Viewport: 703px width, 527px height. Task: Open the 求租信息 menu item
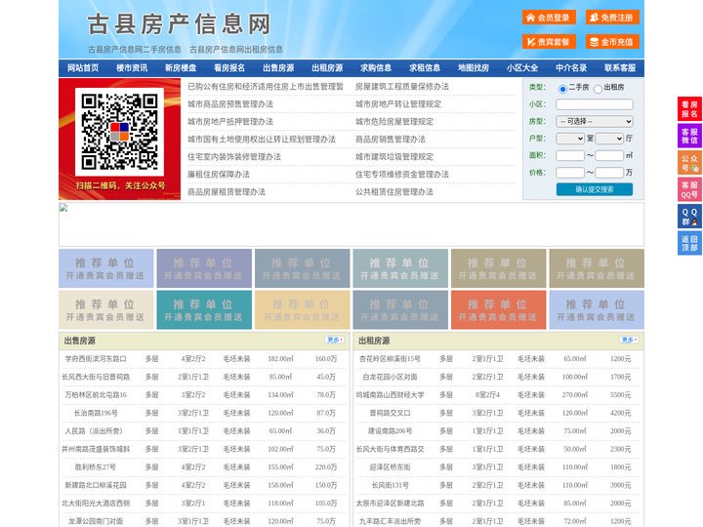tap(425, 68)
